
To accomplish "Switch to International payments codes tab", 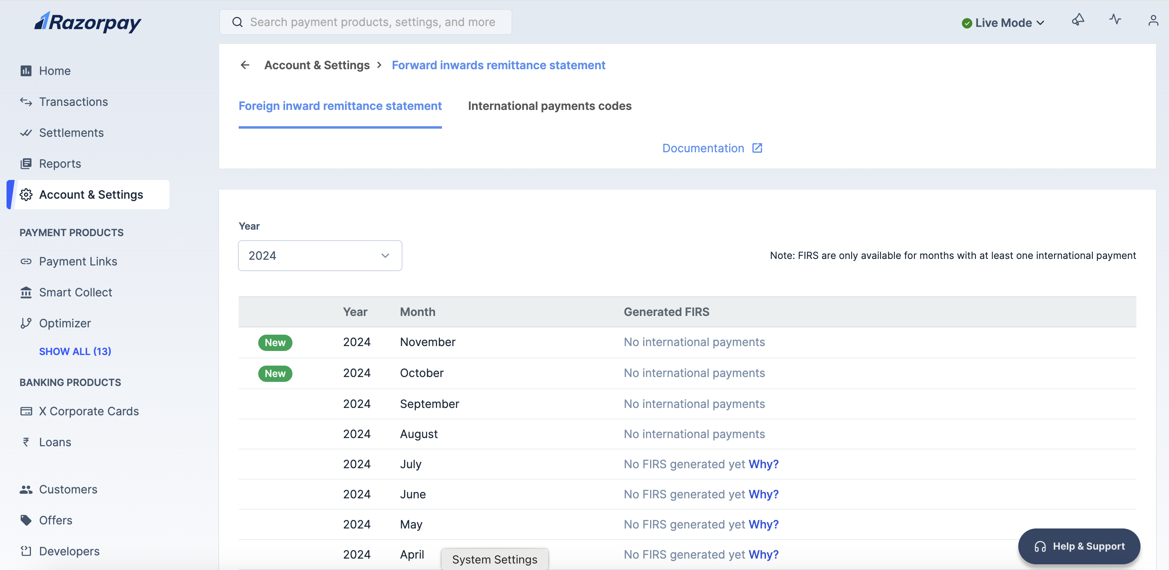I will click(550, 104).
